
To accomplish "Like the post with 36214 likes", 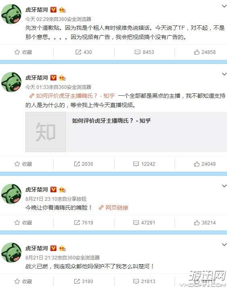I will (204, 223).
